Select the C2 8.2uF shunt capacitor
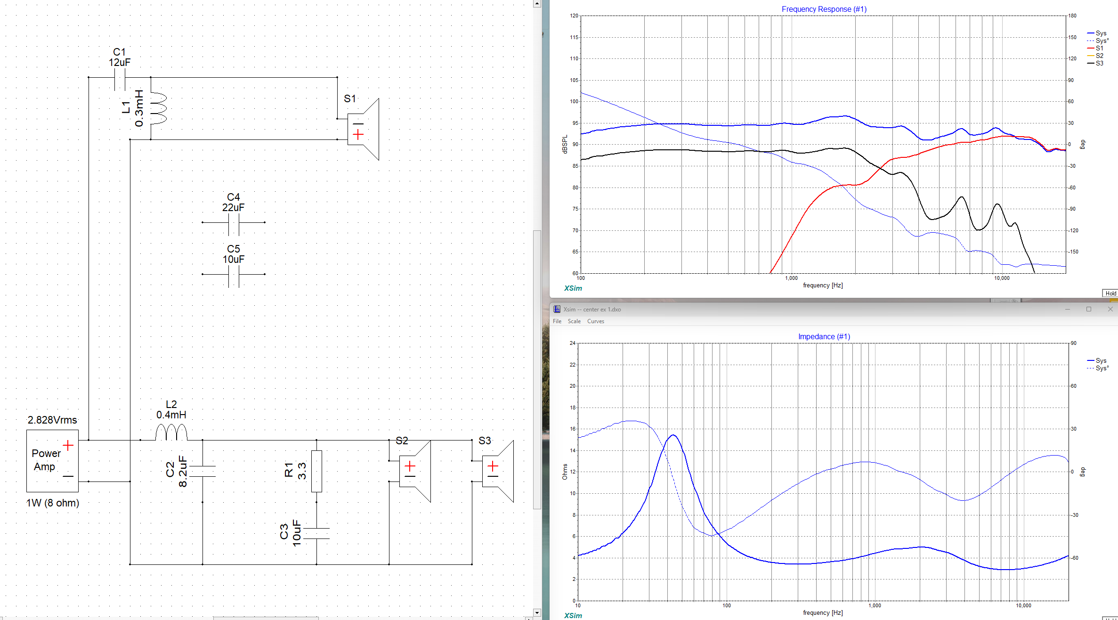1118x620 pixels. 203,471
